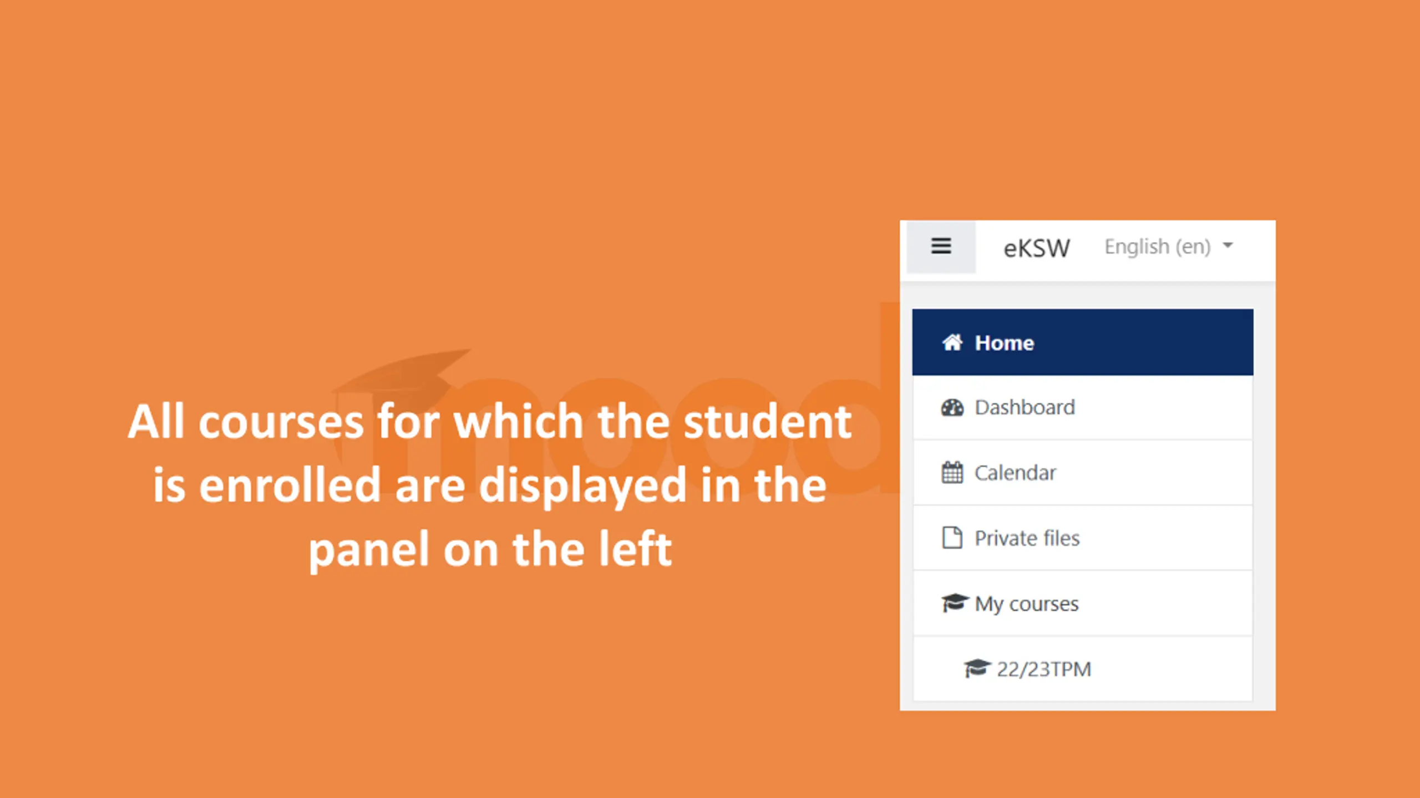The height and width of the screenshot is (798, 1420).
Task: Click the language menu caret arrow
Action: click(1228, 245)
